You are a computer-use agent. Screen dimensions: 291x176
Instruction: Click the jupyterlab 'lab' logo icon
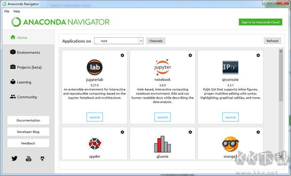point(95,67)
